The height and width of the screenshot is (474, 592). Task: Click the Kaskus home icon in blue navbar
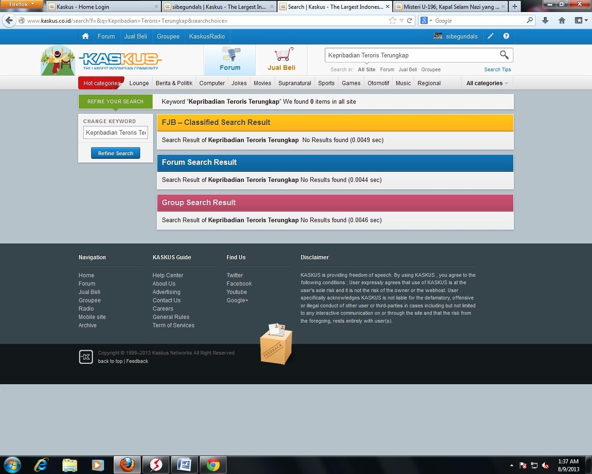(x=85, y=36)
